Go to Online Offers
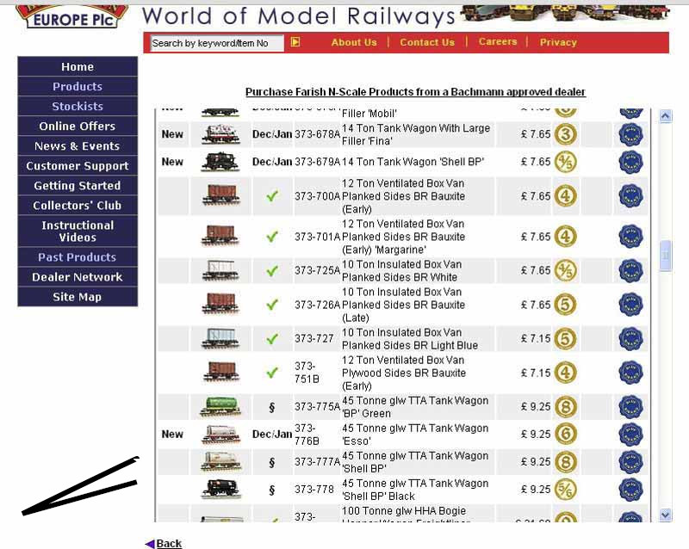Screen dimensions: 689x549 (78, 126)
